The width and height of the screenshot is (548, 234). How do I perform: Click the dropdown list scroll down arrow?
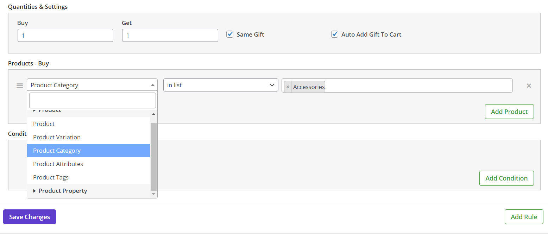coord(153,194)
